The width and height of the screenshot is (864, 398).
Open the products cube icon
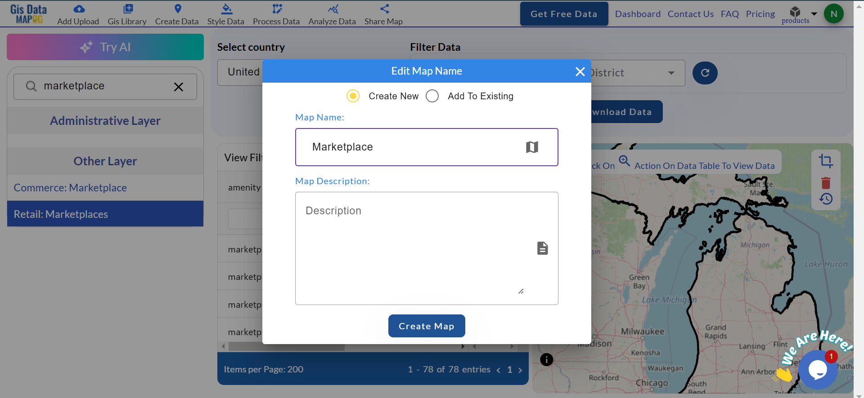795,11
